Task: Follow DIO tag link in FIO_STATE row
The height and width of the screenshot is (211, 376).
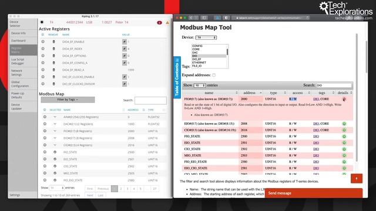Action: tap(316, 137)
